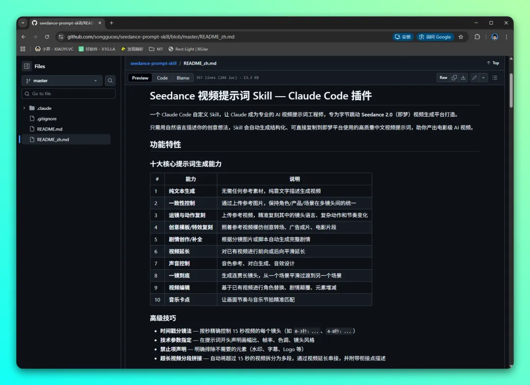Edit this file pencil icon
Viewport: 530px width, 385px height.
475,77
